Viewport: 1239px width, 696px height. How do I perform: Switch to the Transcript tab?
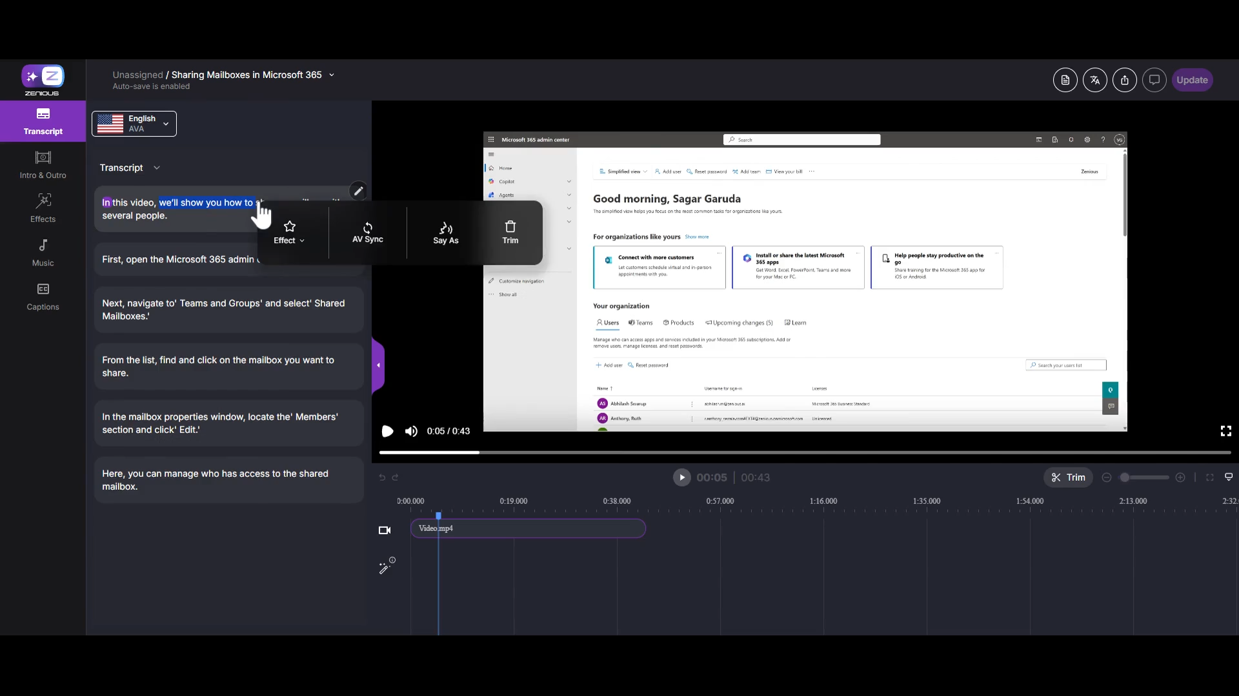(x=43, y=121)
